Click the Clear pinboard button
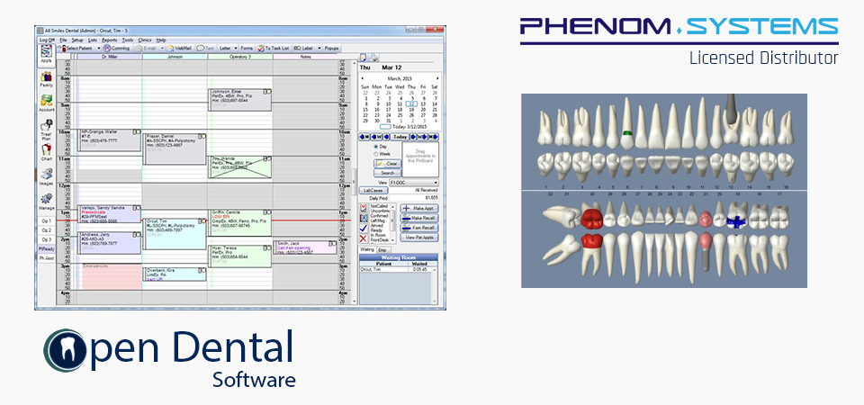 tap(388, 164)
